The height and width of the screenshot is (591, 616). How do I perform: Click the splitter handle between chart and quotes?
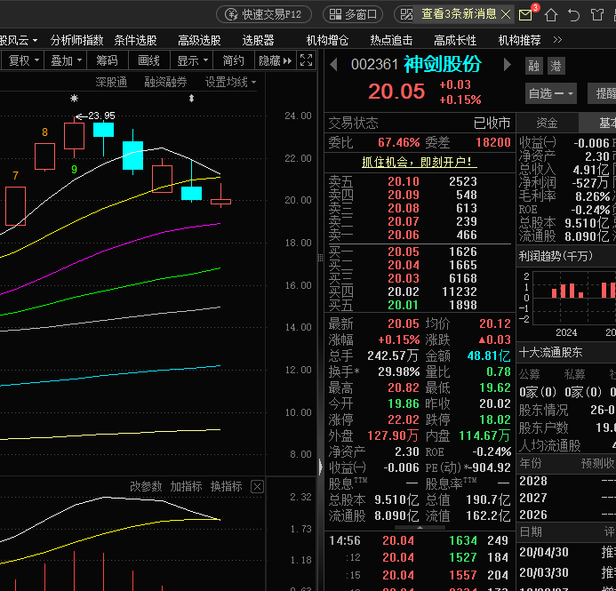(320, 258)
